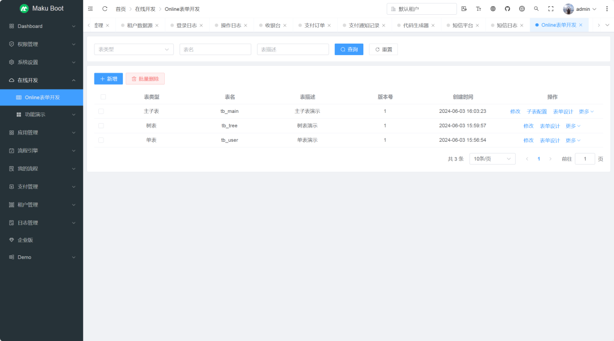614x341 pixels.
Task: Open the 10条/页 page size dropdown
Action: pos(492,158)
